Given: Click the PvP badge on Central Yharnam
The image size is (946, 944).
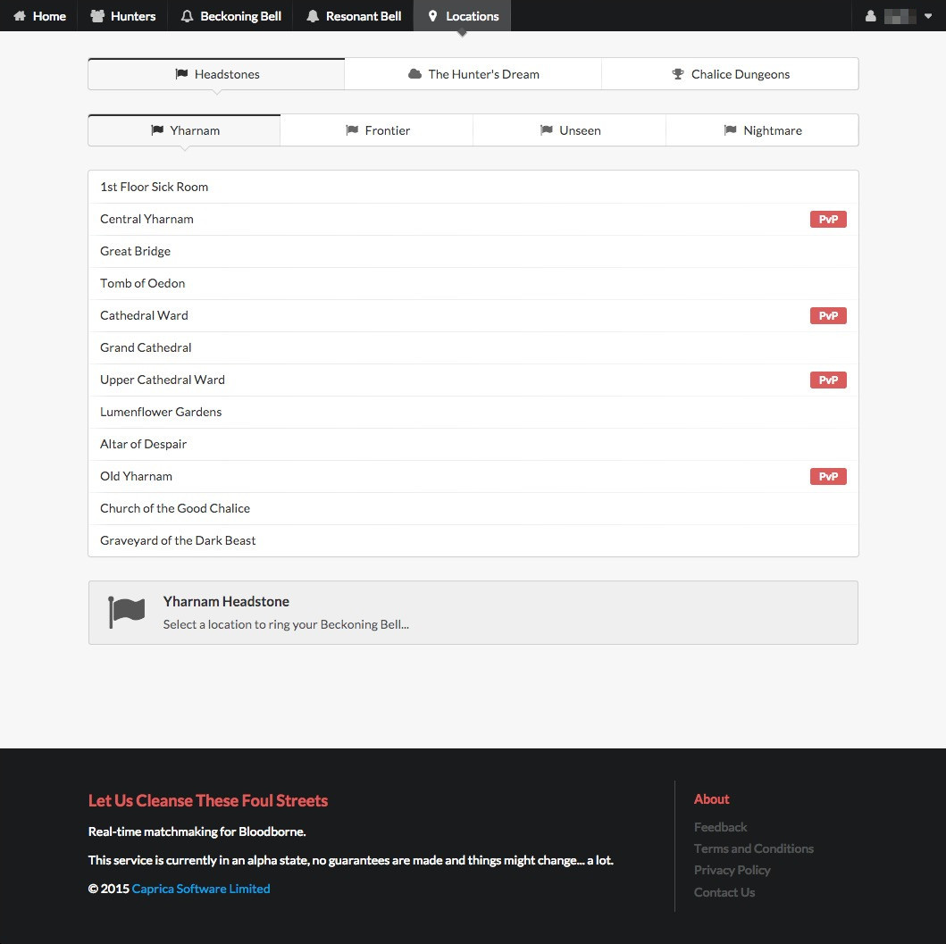Looking at the screenshot, I should pos(828,219).
